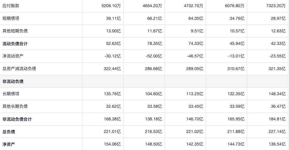Select the 净资产 row header
Screen dimensions: 289x150
tap(9, 144)
